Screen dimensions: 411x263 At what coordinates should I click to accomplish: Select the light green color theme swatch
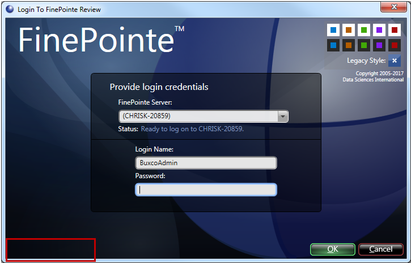coord(364,30)
